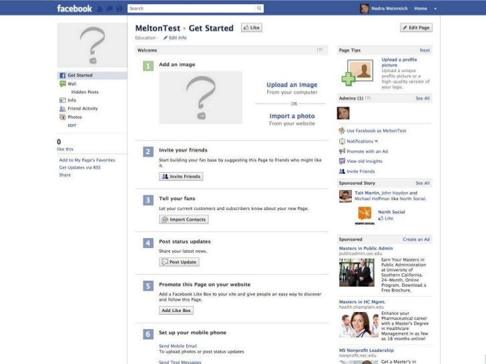Open Wall in left sidebar
This screenshot has width=486, height=364.
point(72,84)
